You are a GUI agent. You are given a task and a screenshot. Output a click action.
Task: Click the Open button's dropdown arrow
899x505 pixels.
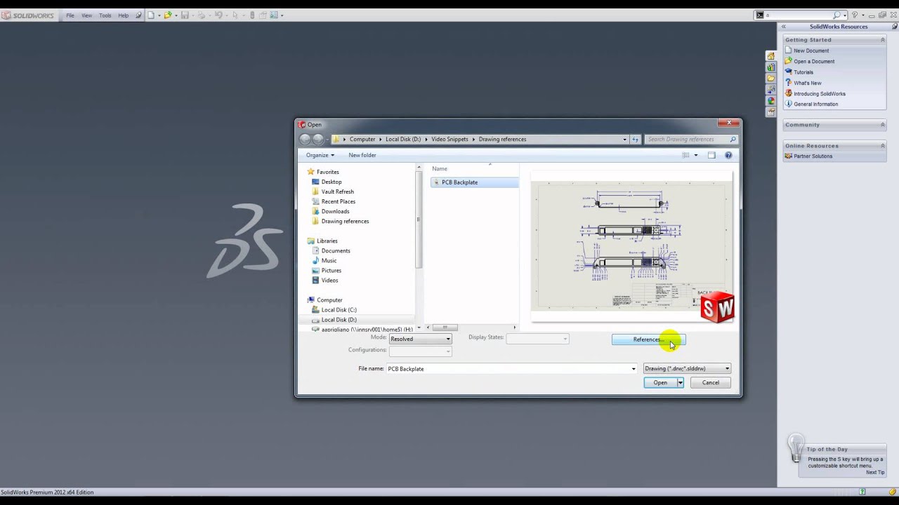tap(680, 382)
